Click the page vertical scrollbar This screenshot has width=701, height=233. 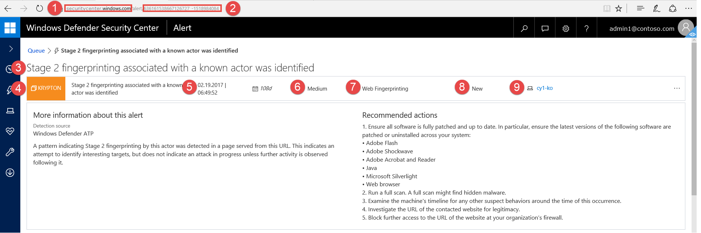[x=694, y=120]
